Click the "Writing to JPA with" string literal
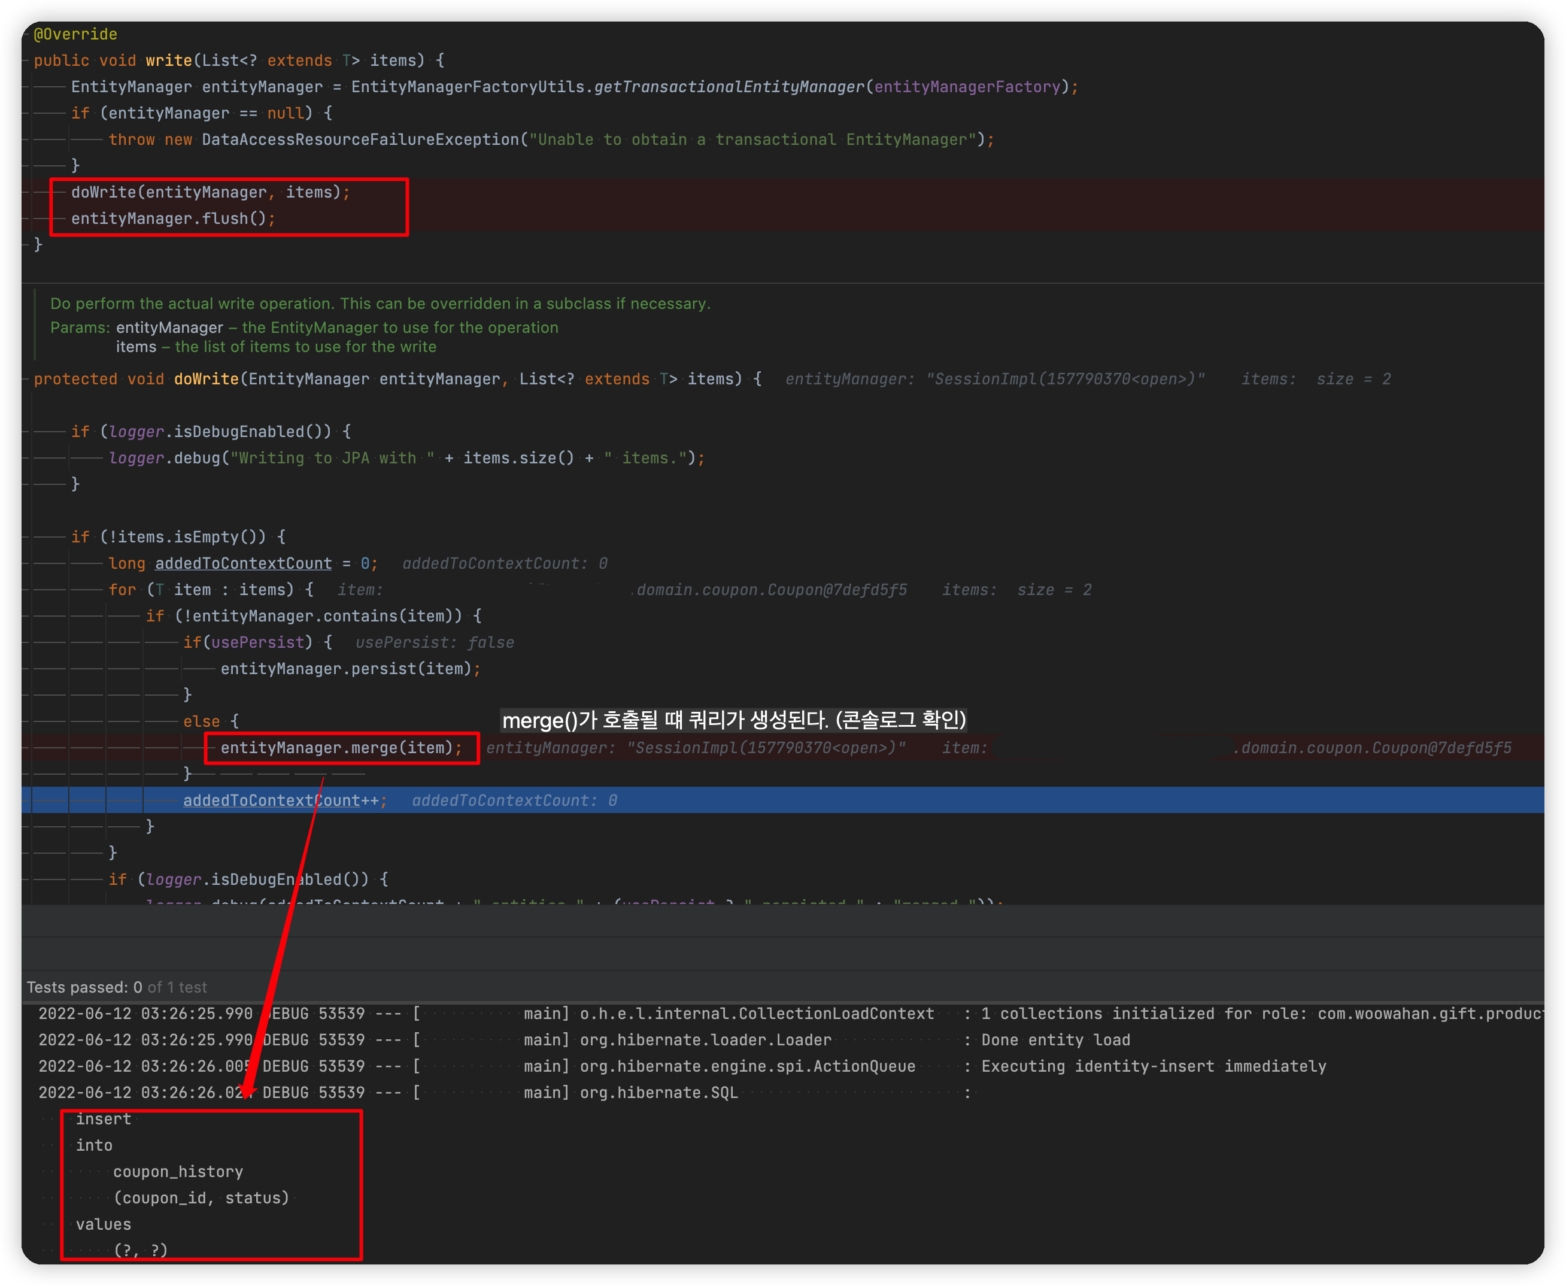Image resolution: width=1566 pixels, height=1286 pixels. pyautogui.click(x=332, y=458)
